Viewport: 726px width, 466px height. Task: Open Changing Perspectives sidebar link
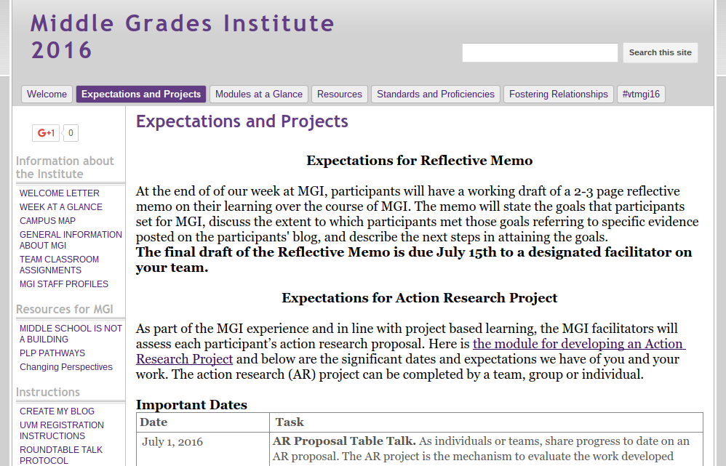[65, 367]
